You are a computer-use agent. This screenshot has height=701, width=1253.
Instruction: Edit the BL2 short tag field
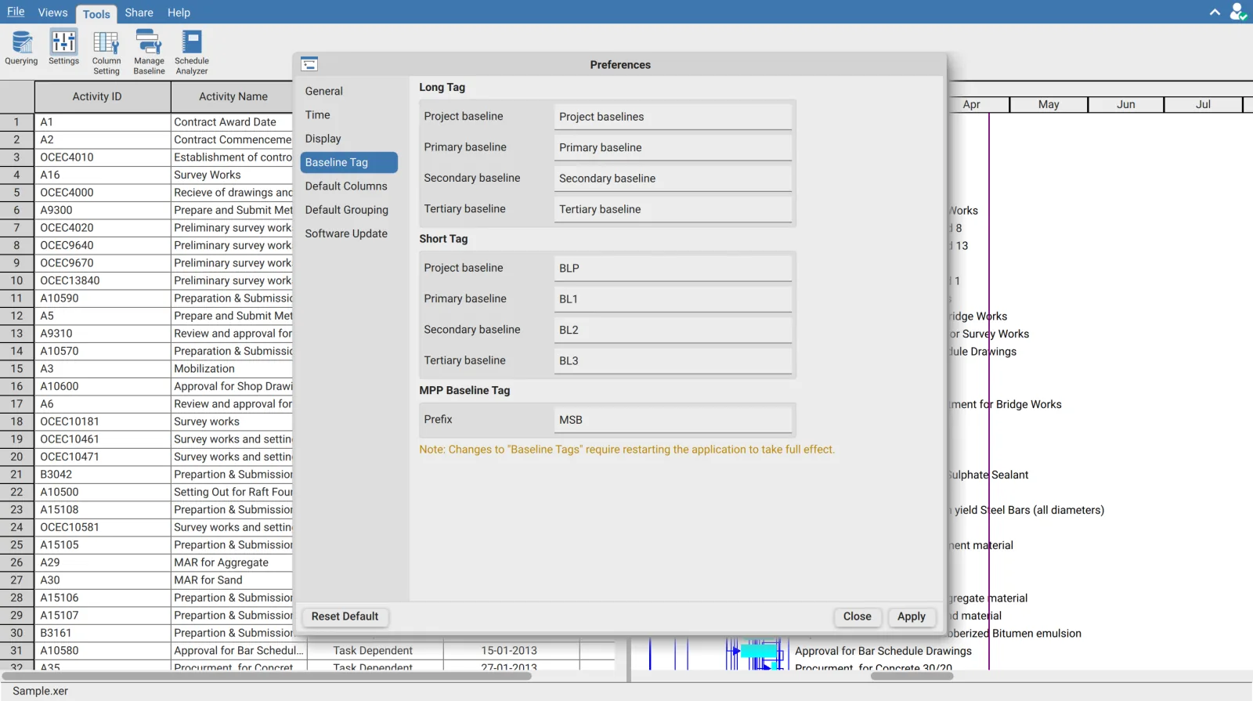[x=673, y=330]
